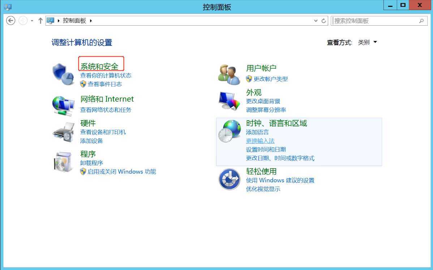The height and width of the screenshot is (270, 433).
Task: Open 程序 category heading
Action: point(88,154)
